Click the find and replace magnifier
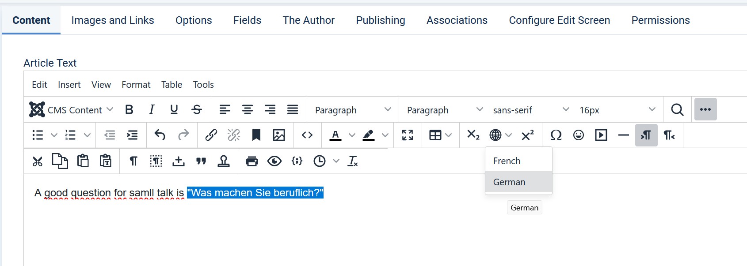 tap(677, 109)
